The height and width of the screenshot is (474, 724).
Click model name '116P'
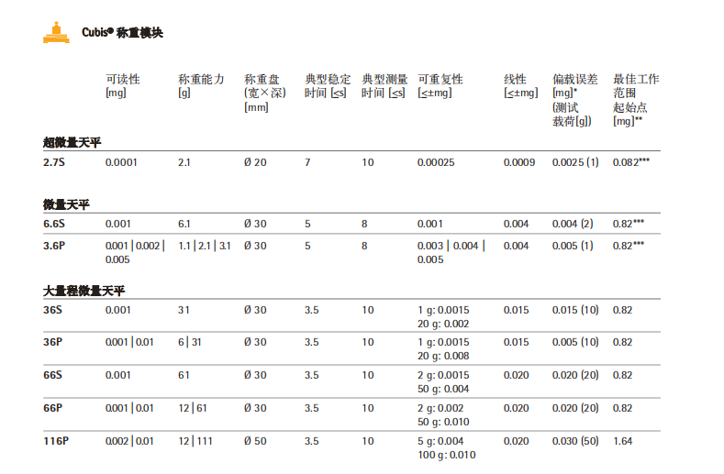coord(56,441)
